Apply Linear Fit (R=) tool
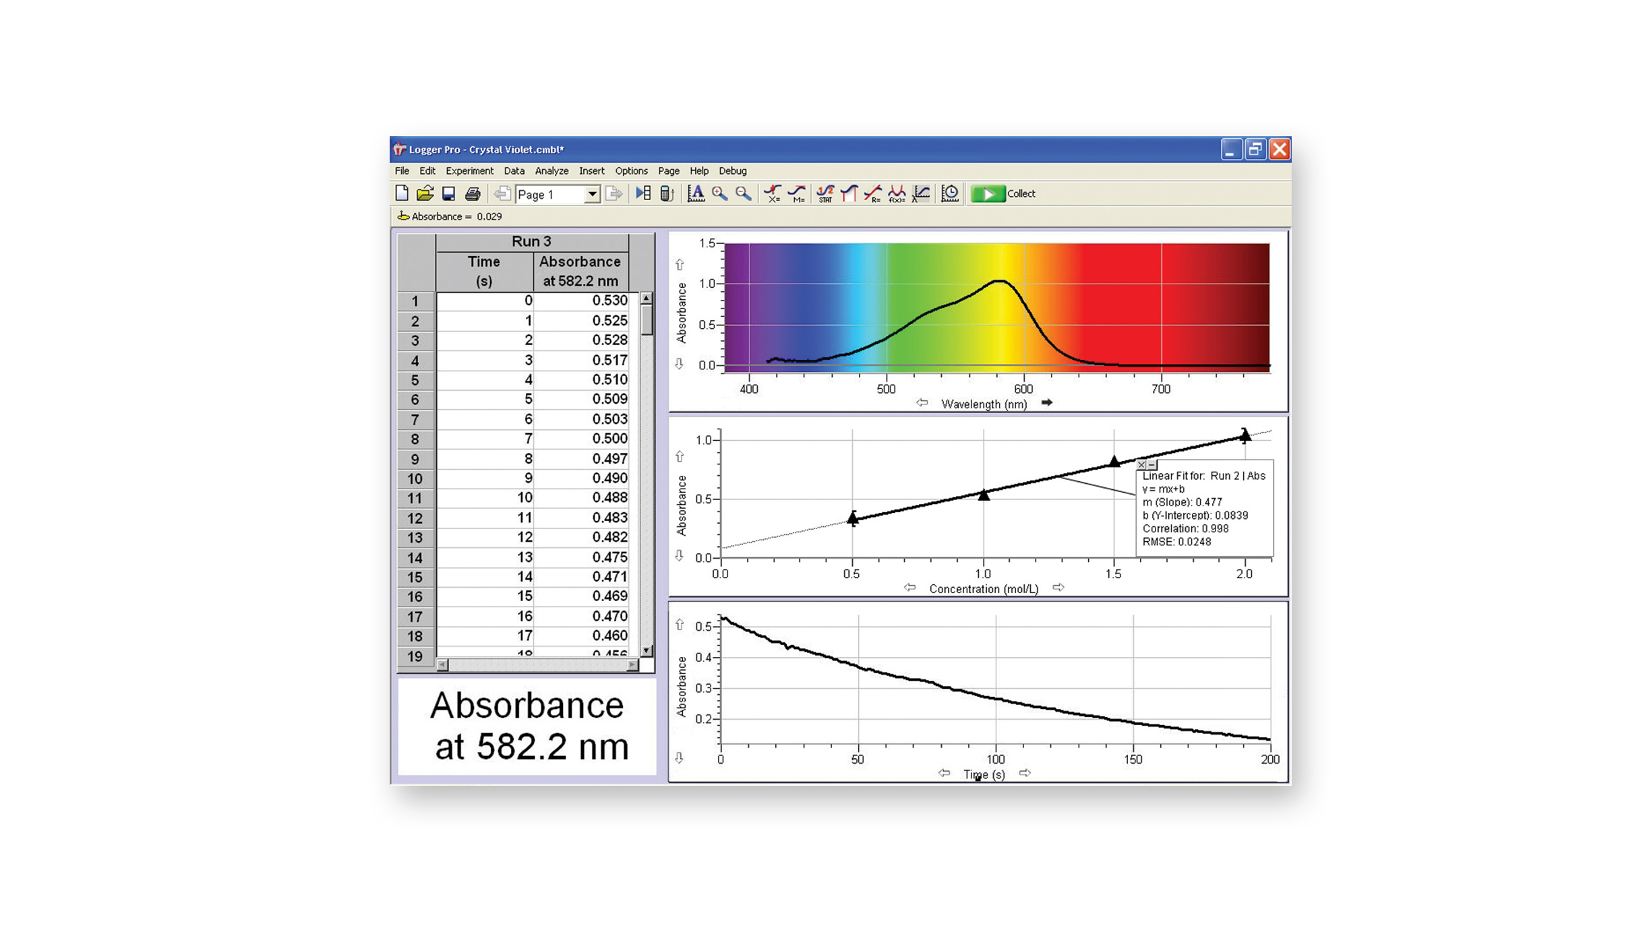This screenshot has height=926, width=1647. coord(872,194)
